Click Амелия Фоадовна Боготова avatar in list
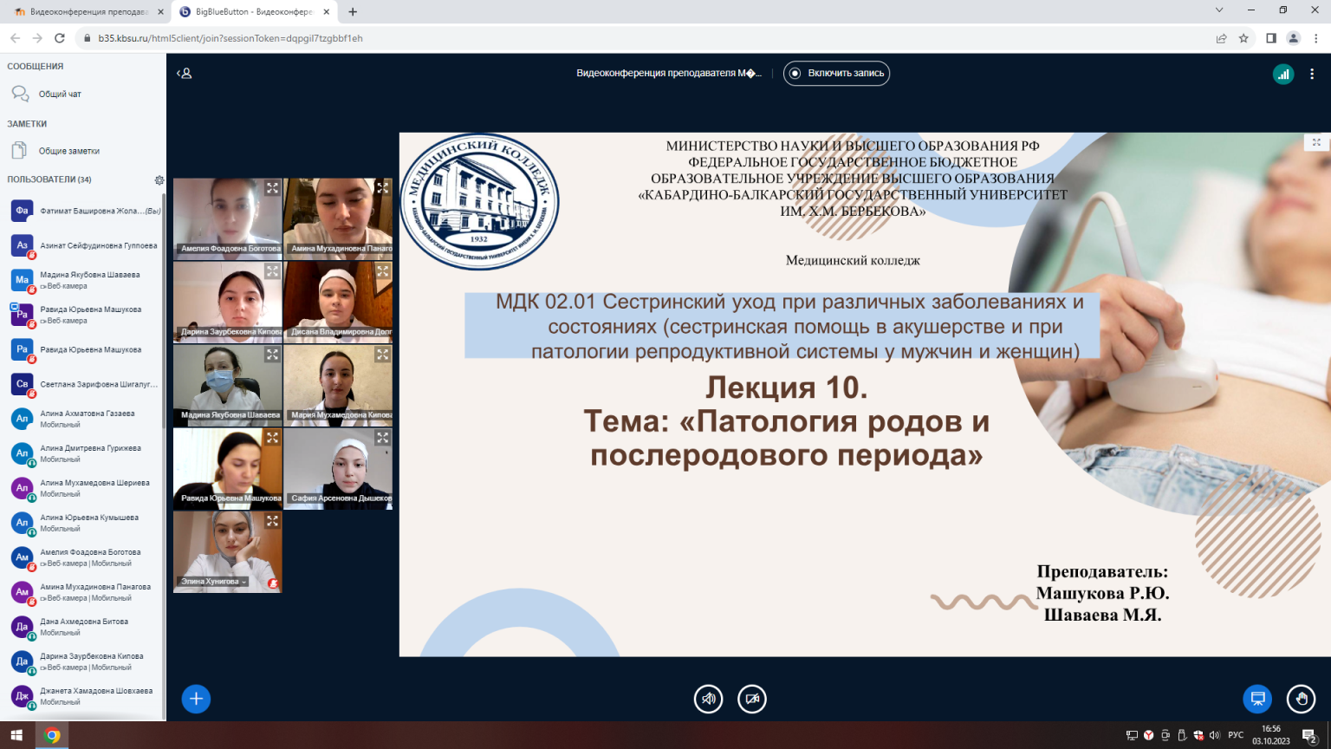 coord(22,557)
